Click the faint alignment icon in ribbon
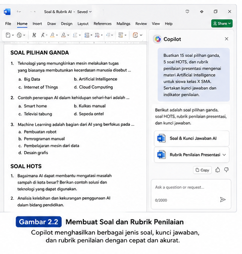Image resolution: width=242 pixels, height=254 pixels. (108, 35)
